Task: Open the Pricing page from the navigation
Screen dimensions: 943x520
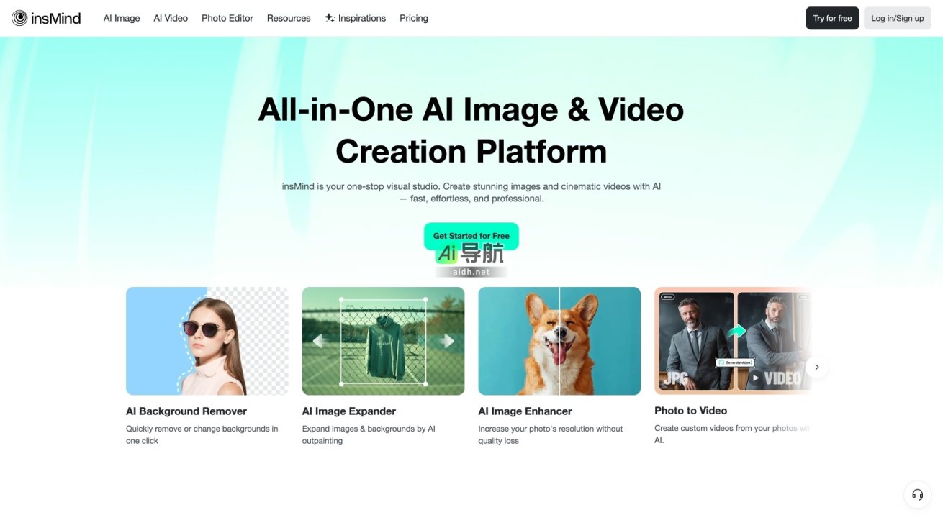Action: coord(413,17)
